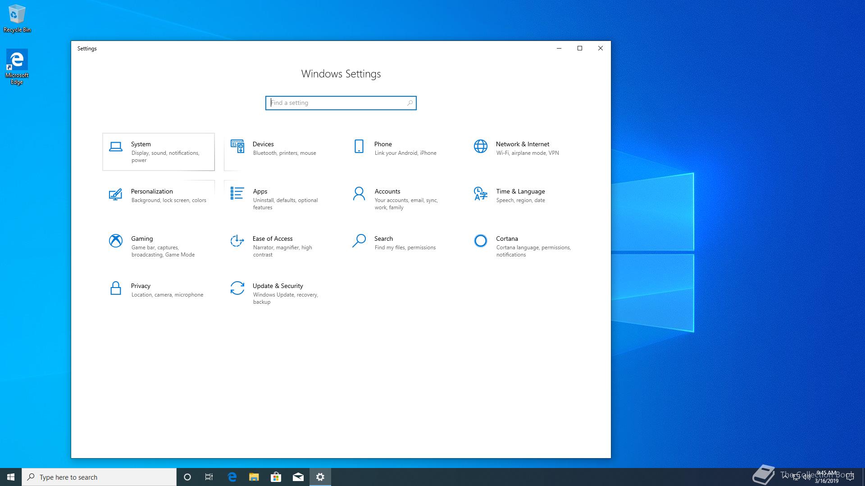Image resolution: width=865 pixels, height=486 pixels.
Task: Select the Recycle Bin desktop icon
Action: [17, 18]
